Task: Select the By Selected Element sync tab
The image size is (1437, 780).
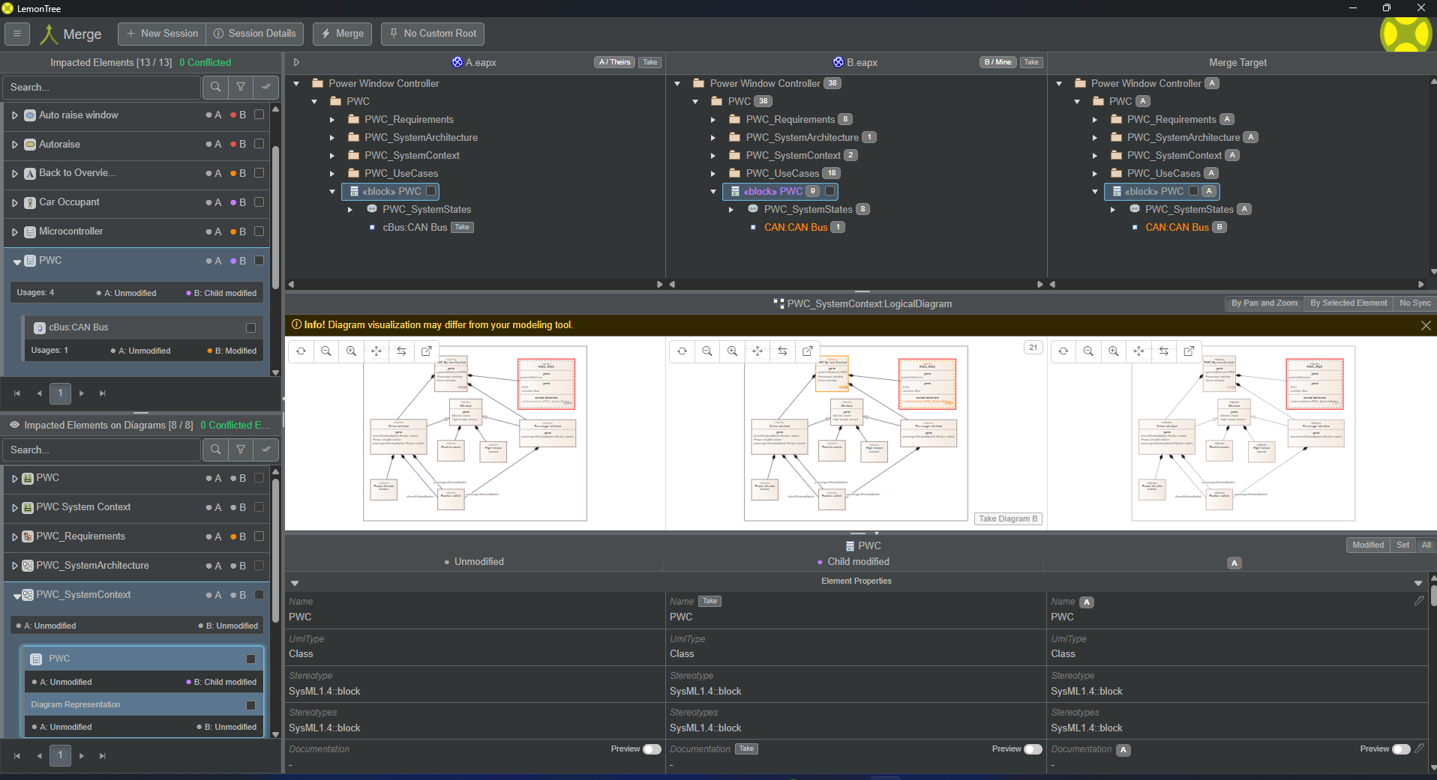Action: [1348, 303]
